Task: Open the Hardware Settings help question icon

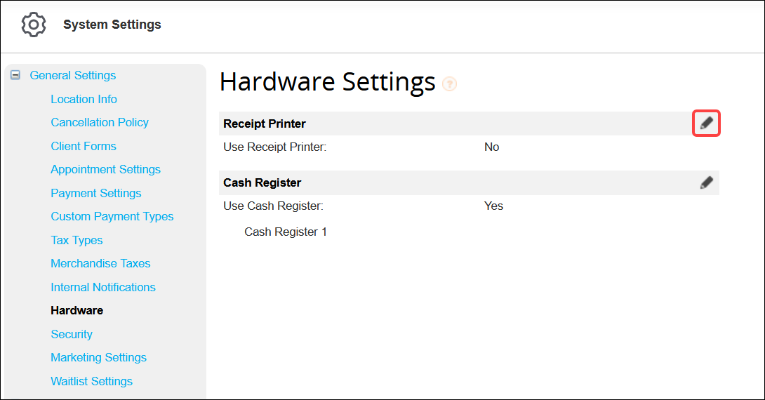Action: coord(449,84)
